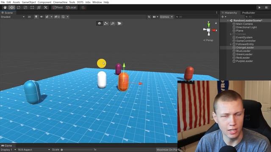Click the red X axis cone on gizmo
This screenshot has height=152, width=271.
pos(214,30)
